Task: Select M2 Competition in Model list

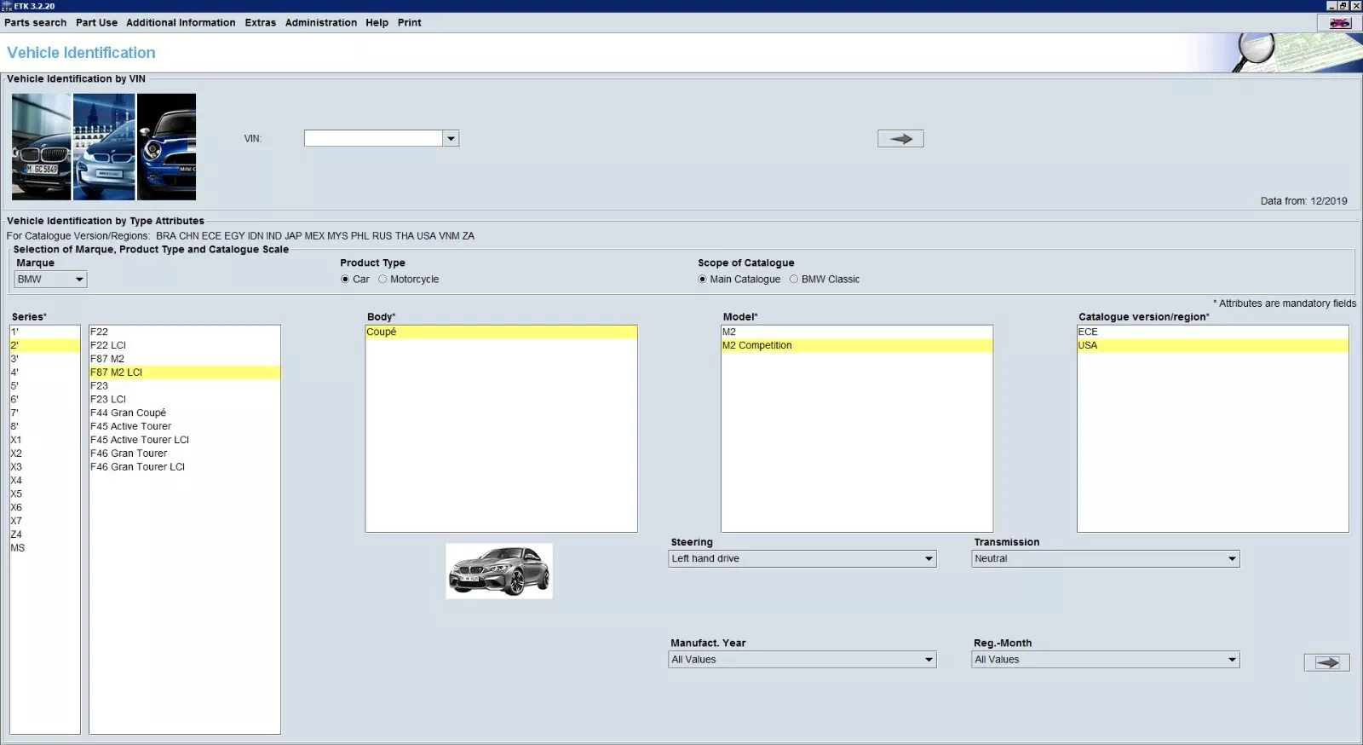Action: click(857, 345)
